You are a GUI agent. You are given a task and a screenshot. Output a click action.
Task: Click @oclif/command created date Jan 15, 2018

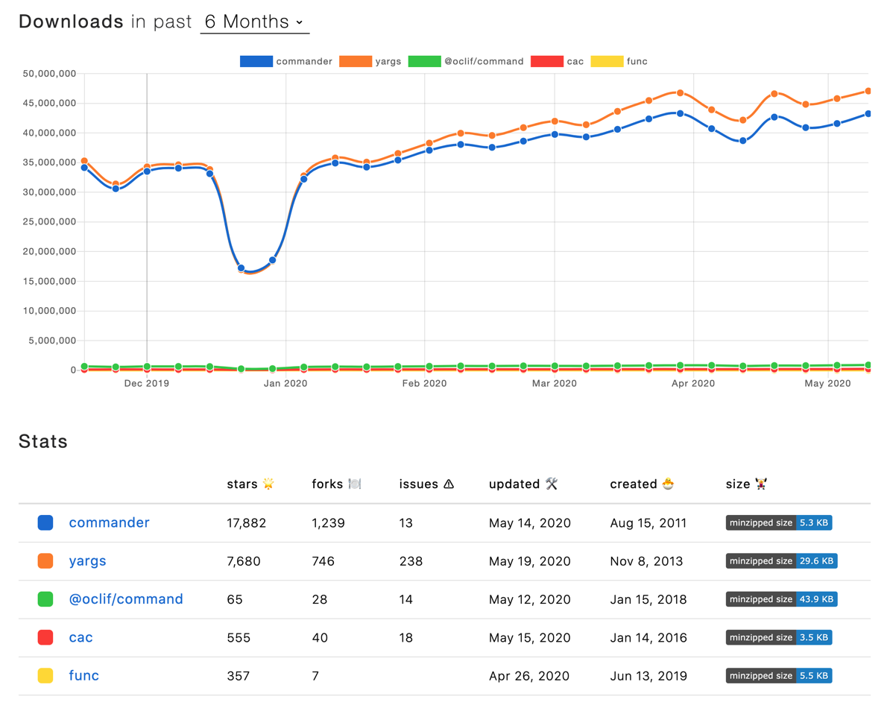[x=648, y=599]
